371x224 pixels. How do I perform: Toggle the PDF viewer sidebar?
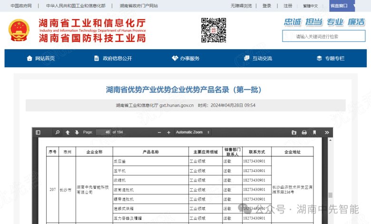tap(38, 132)
